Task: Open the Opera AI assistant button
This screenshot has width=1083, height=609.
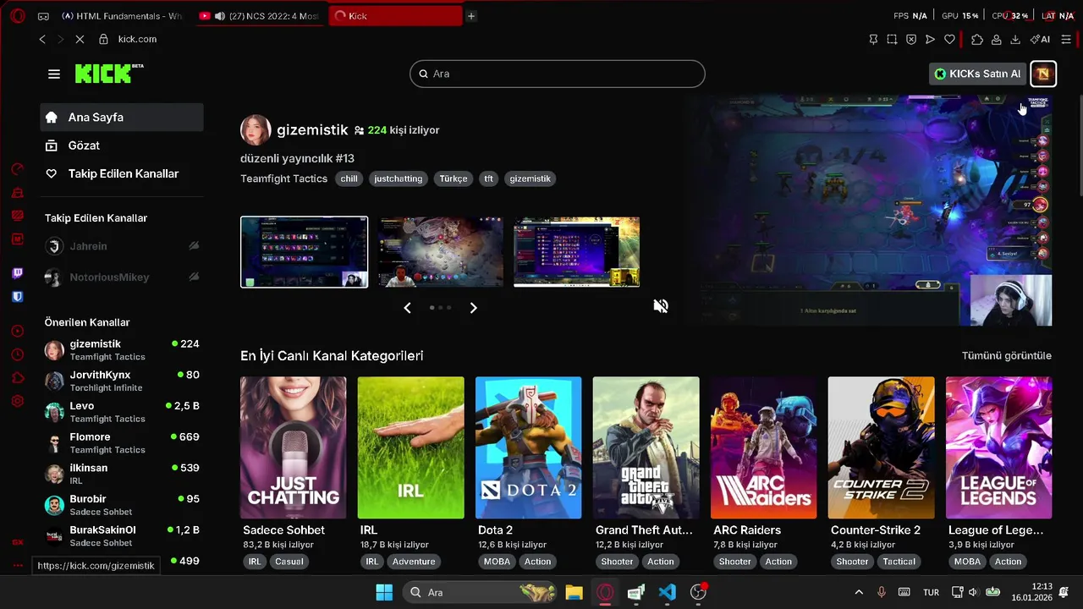Action: point(1040,39)
